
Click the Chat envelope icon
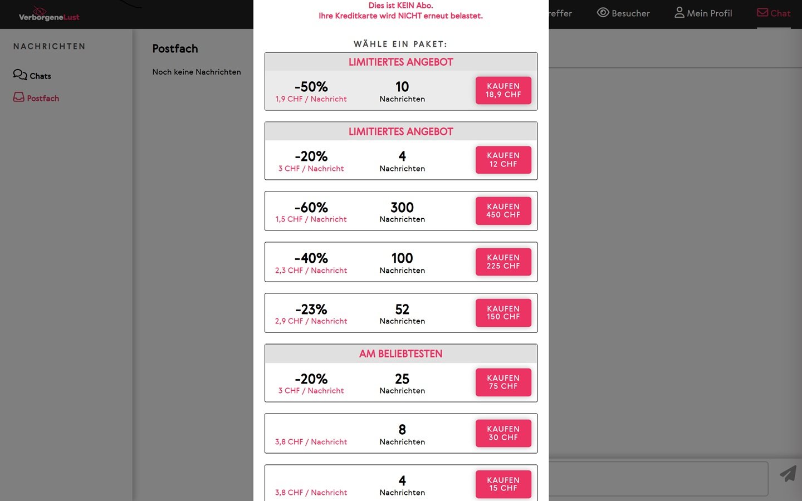(762, 12)
